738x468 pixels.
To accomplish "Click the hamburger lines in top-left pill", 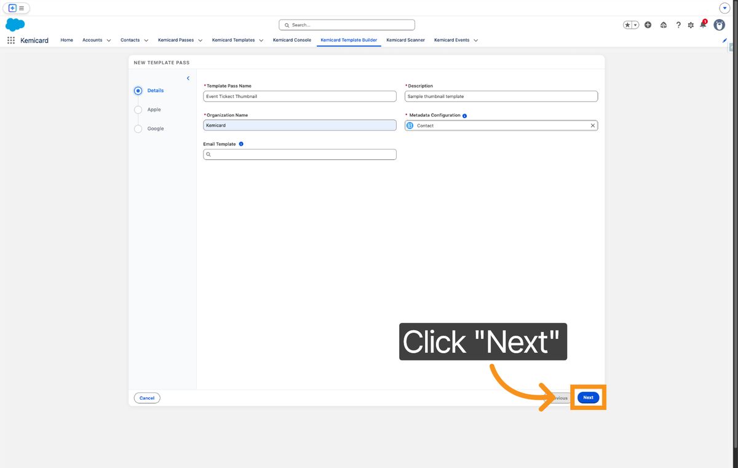I will click(22, 8).
